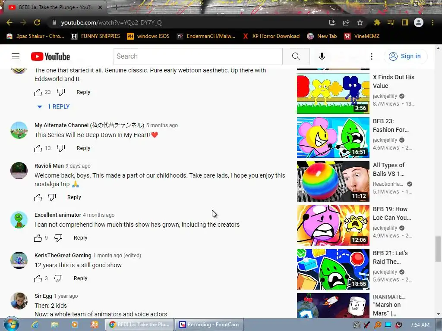Dislike My Alternate Channel's comment
This screenshot has height=331, width=442.
61,148
